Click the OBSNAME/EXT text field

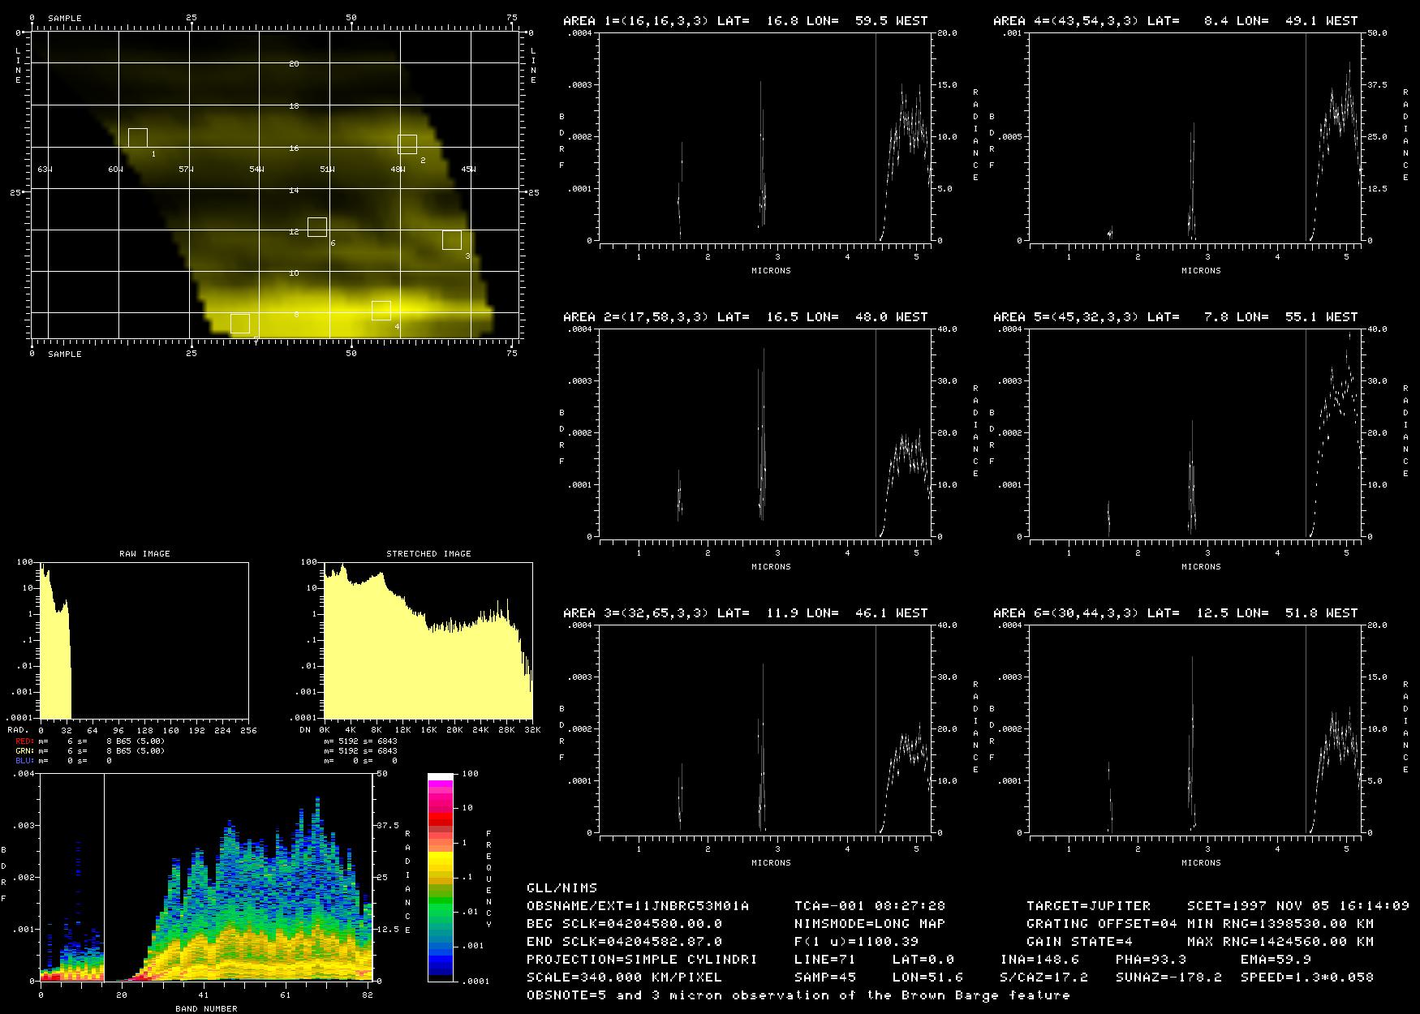tap(638, 905)
